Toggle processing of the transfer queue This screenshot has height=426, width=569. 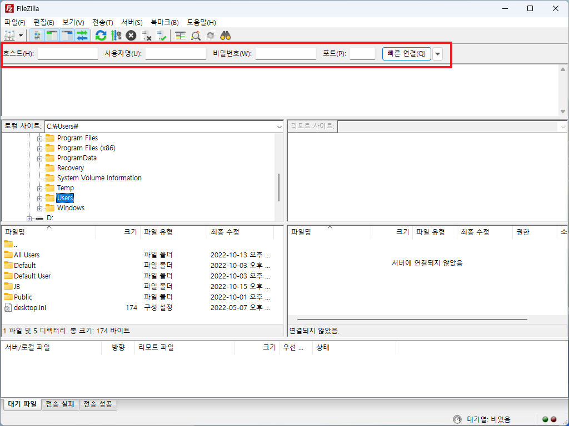coord(116,35)
